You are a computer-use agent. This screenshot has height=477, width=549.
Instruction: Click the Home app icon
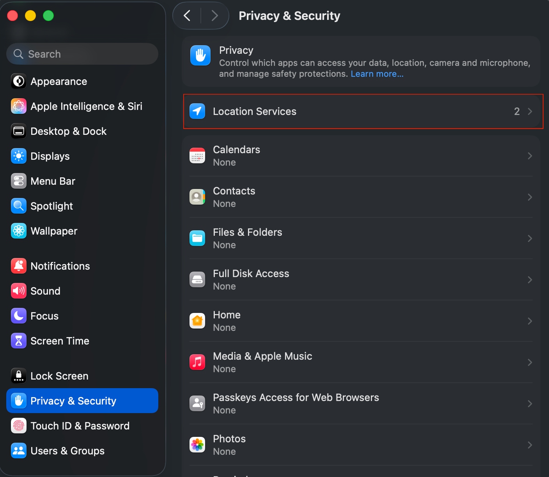[197, 321]
